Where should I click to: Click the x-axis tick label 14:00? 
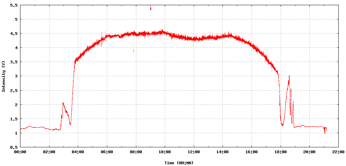click(x=222, y=152)
